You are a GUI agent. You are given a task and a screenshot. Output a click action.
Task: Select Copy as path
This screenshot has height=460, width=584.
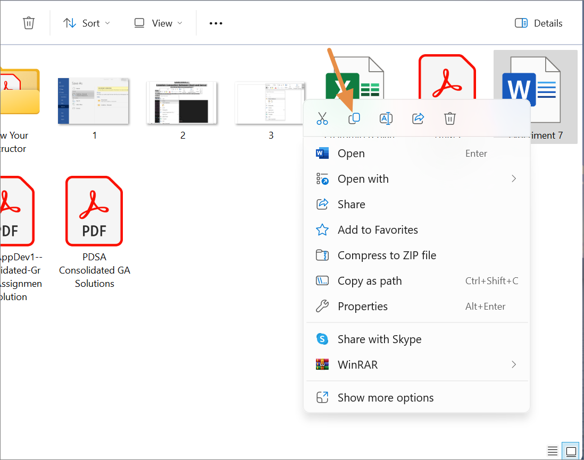(416, 281)
